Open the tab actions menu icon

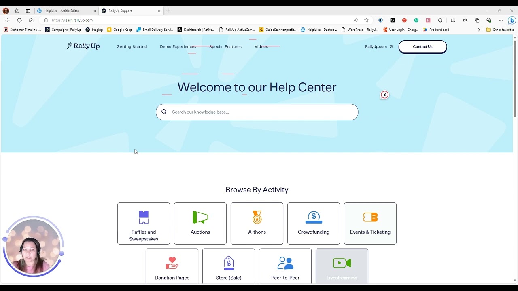coord(28,11)
